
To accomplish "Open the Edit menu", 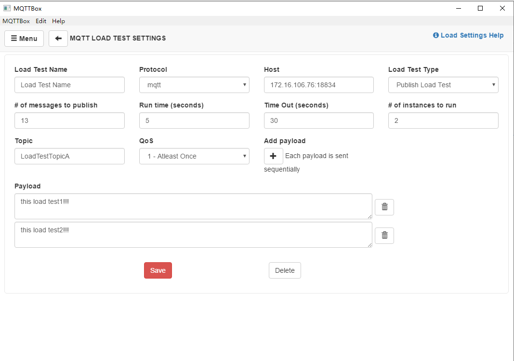I will click(41, 21).
